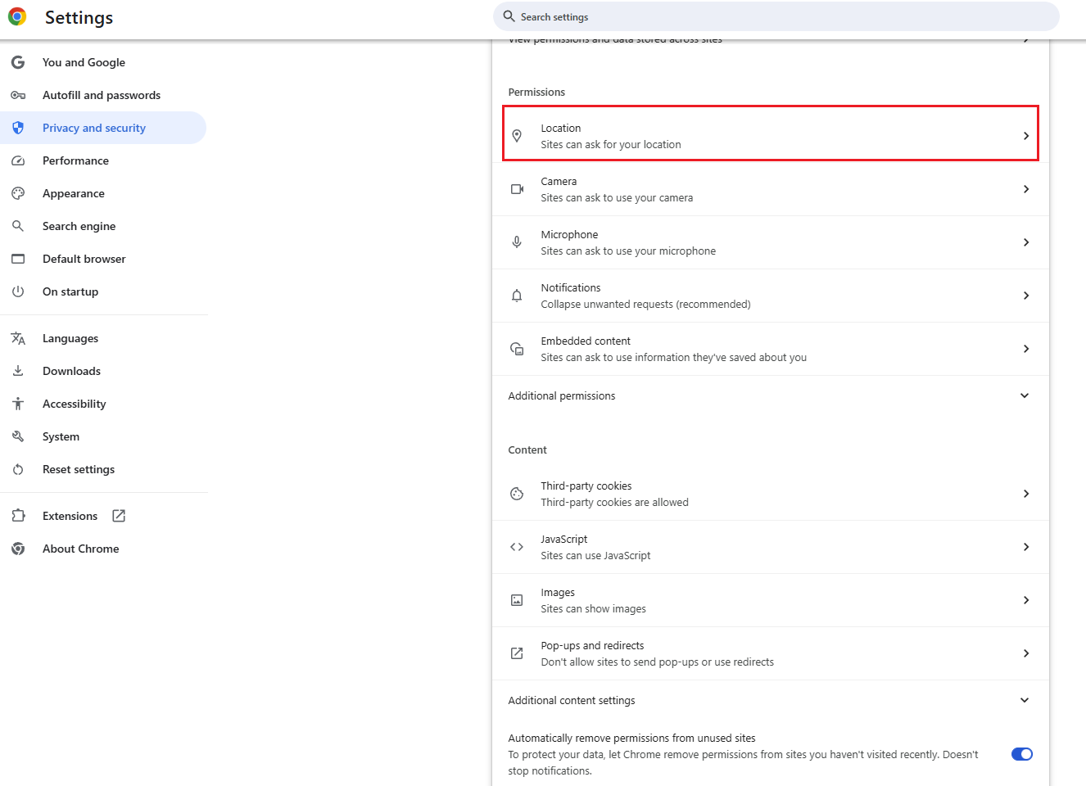Click the Location pin icon
1086x786 pixels.
[517, 136]
